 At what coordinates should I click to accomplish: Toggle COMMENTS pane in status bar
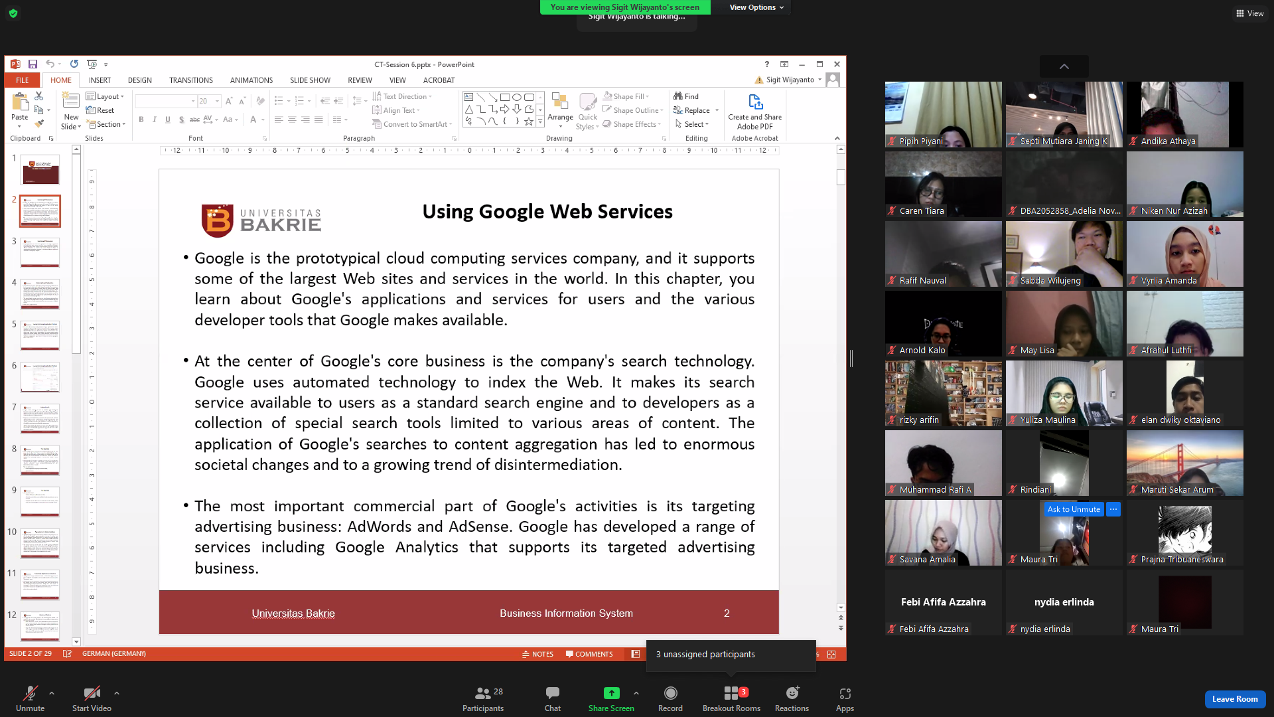click(x=589, y=654)
